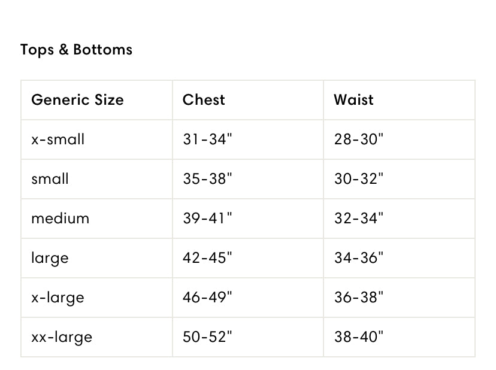This screenshot has height=370, width=496.
Task: Select the x-small size row label
Action: coord(58,139)
